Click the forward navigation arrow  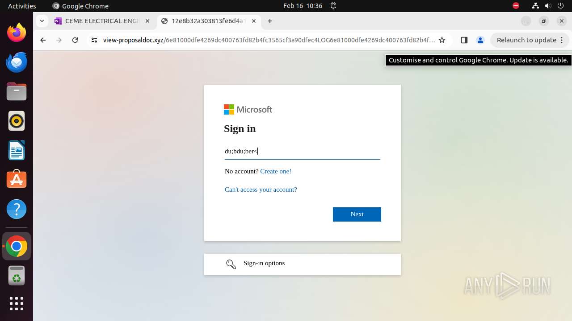click(59, 40)
